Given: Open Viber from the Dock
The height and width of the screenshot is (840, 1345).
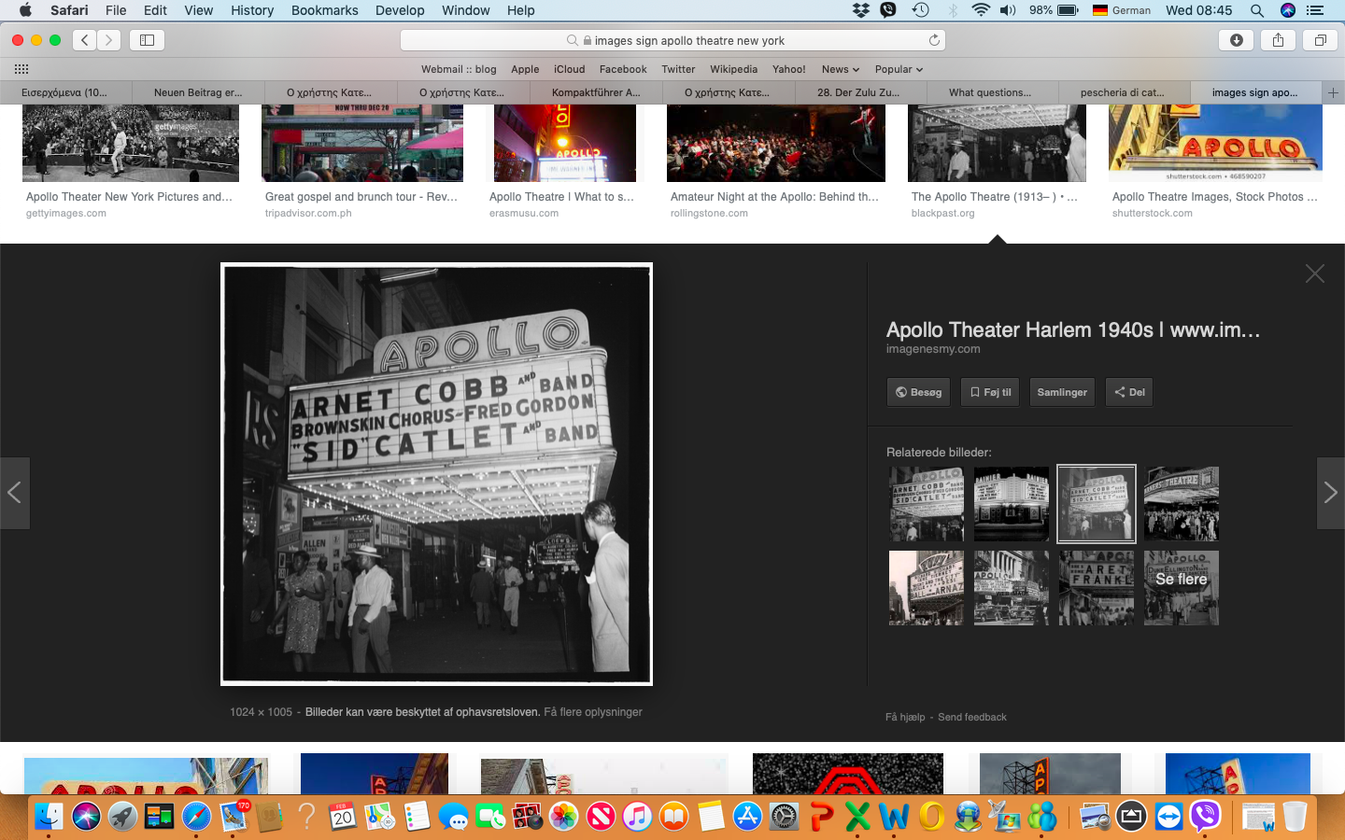Looking at the screenshot, I should coord(1206,817).
